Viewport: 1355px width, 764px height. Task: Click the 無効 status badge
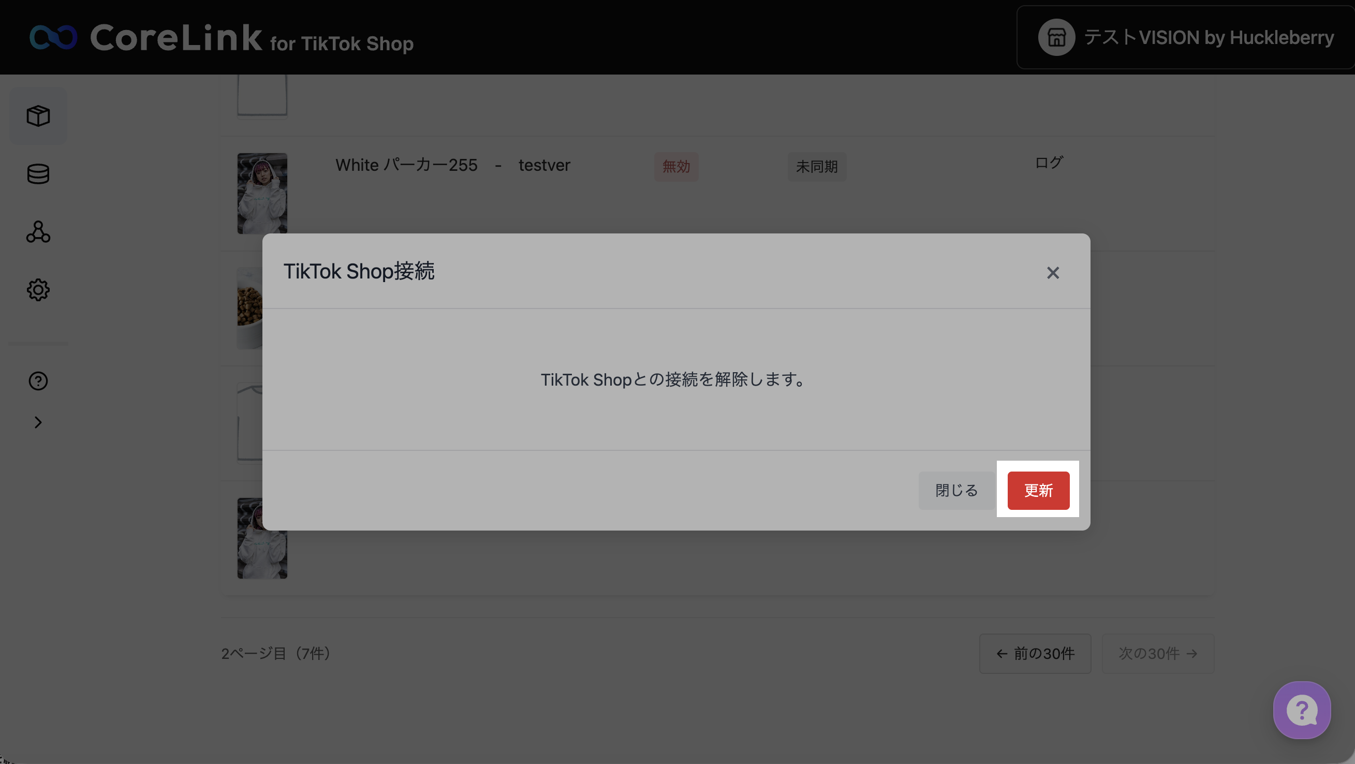(x=676, y=167)
